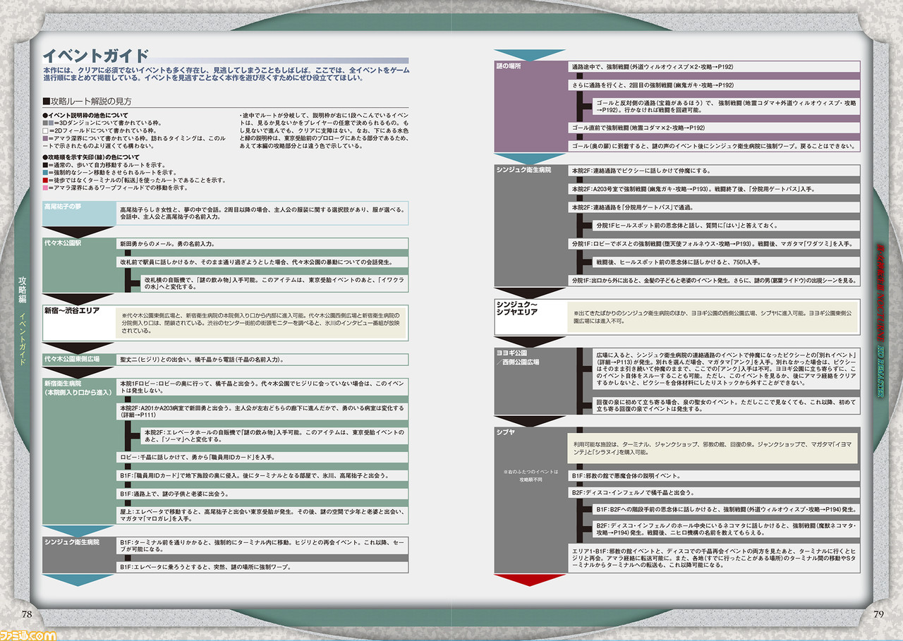Click the エリア1・B1F:邪教の館イベント row
The width and height of the screenshot is (903, 641).
(x=713, y=558)
